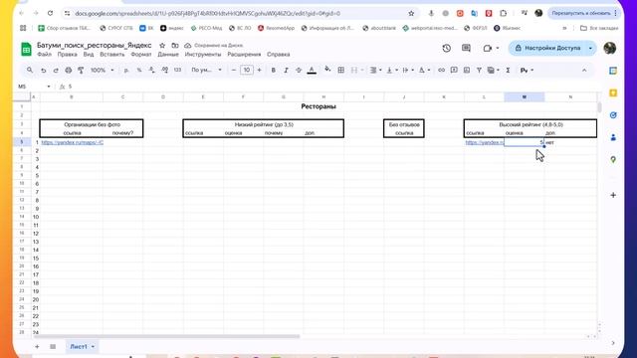Redo the last action
Image resolution: width=637 pixels, height=358 pixels.
click(56, 71)
